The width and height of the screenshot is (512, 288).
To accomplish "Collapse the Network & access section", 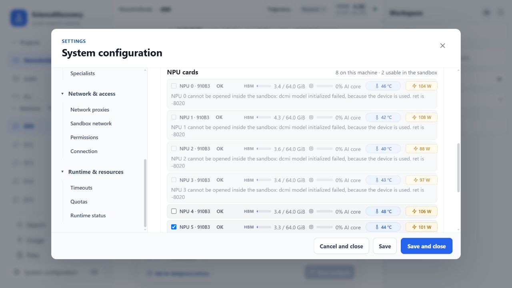I will 62,94.
